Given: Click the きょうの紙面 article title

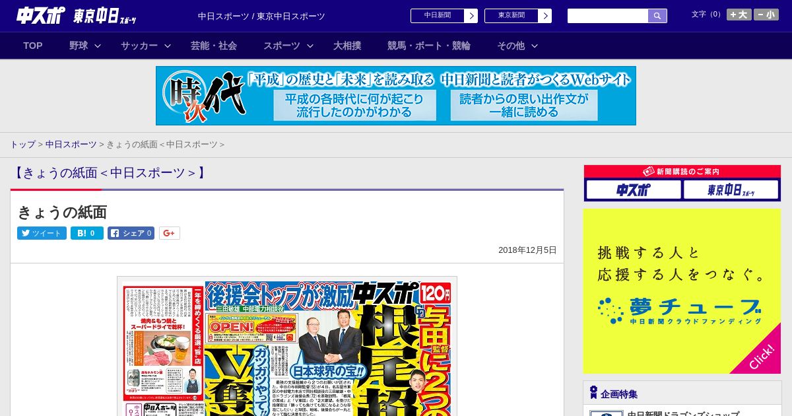Looking at the screenshot, I should tap(62, 213).
